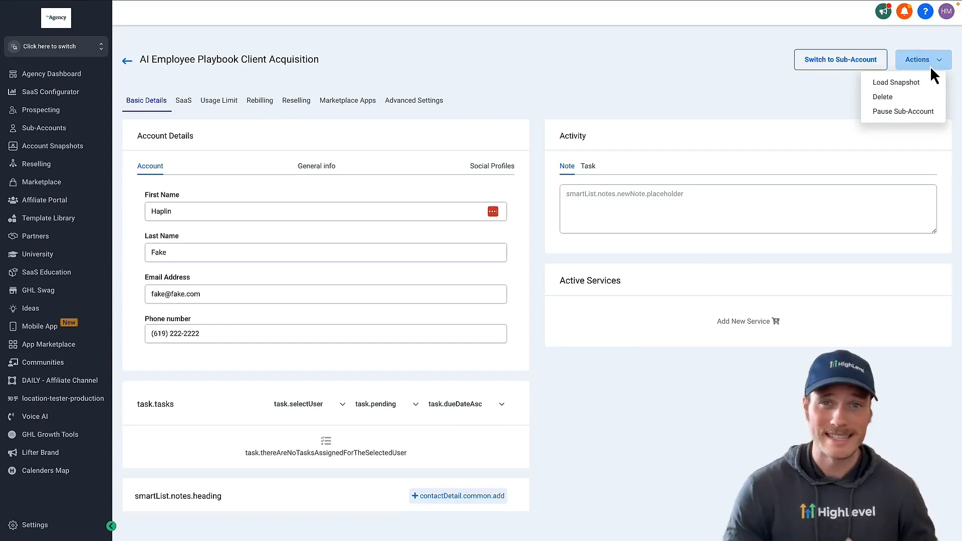Choose Pause Sub-Account from Actions menu
This screenshot has width=962, height=541.
[x=903, y=111]
